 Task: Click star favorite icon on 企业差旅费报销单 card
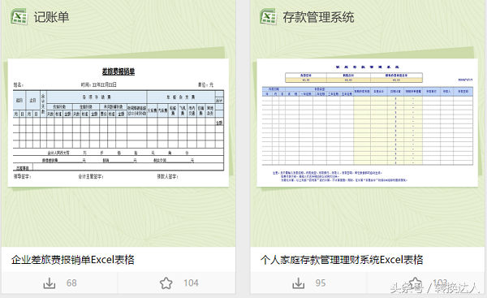[166, 283]
